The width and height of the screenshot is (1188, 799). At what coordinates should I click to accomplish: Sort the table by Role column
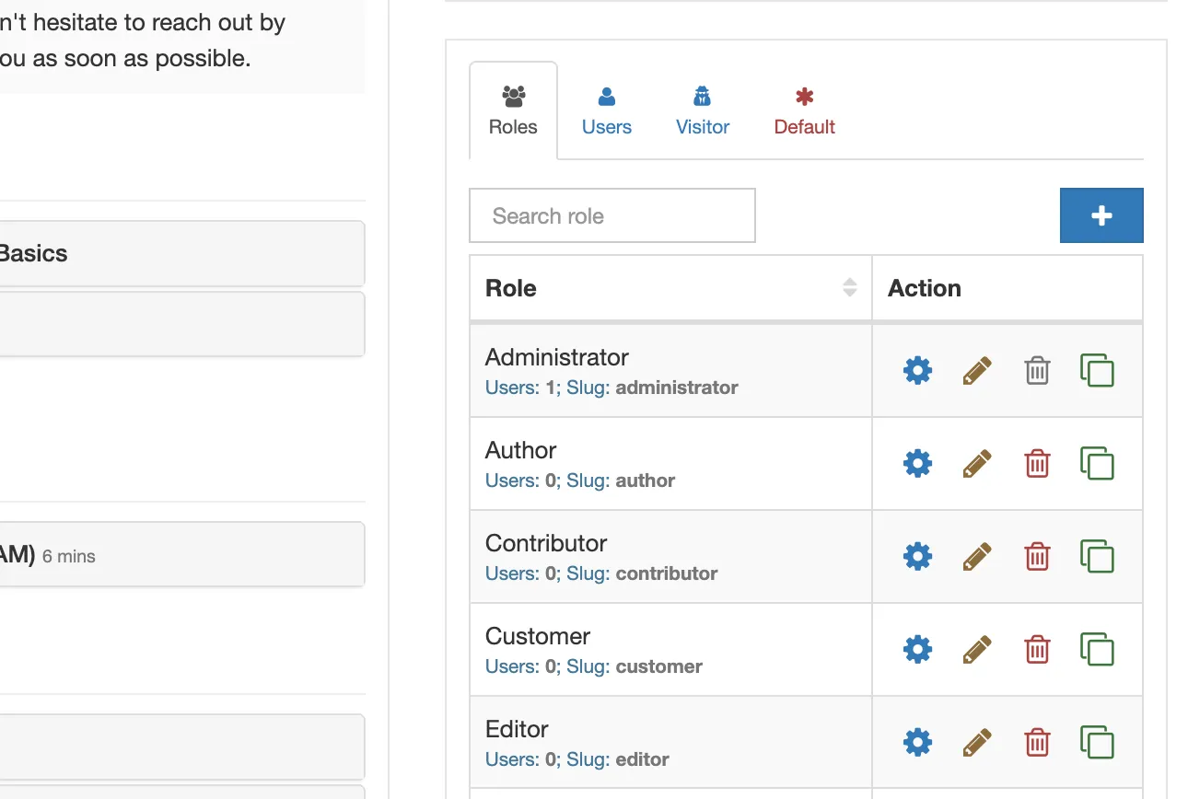pos(670,288)
